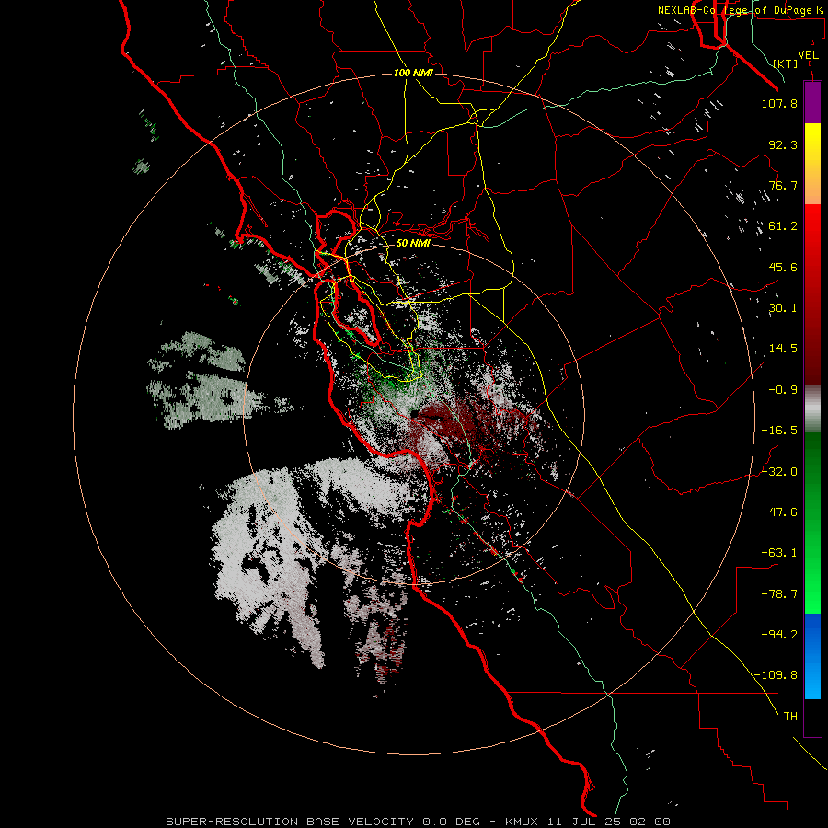Pick the purple segment of the velocity color bar
The image size is (828, 828).
pos(812,102)
